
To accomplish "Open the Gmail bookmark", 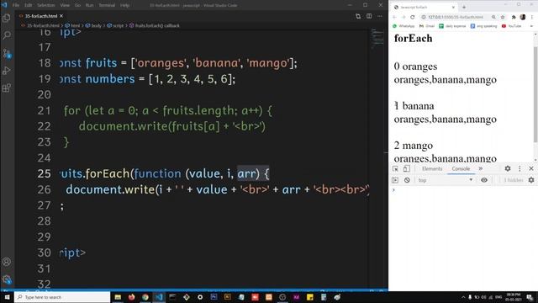I will [x=427, y=26].
